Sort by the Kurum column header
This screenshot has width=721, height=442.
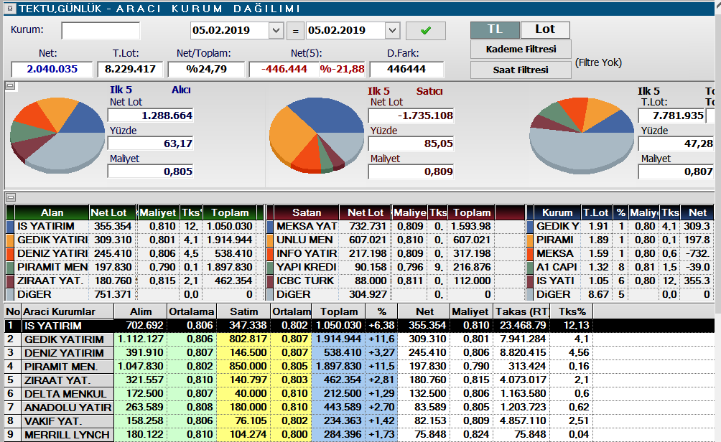pyautogui.click(x=557, y=212)
